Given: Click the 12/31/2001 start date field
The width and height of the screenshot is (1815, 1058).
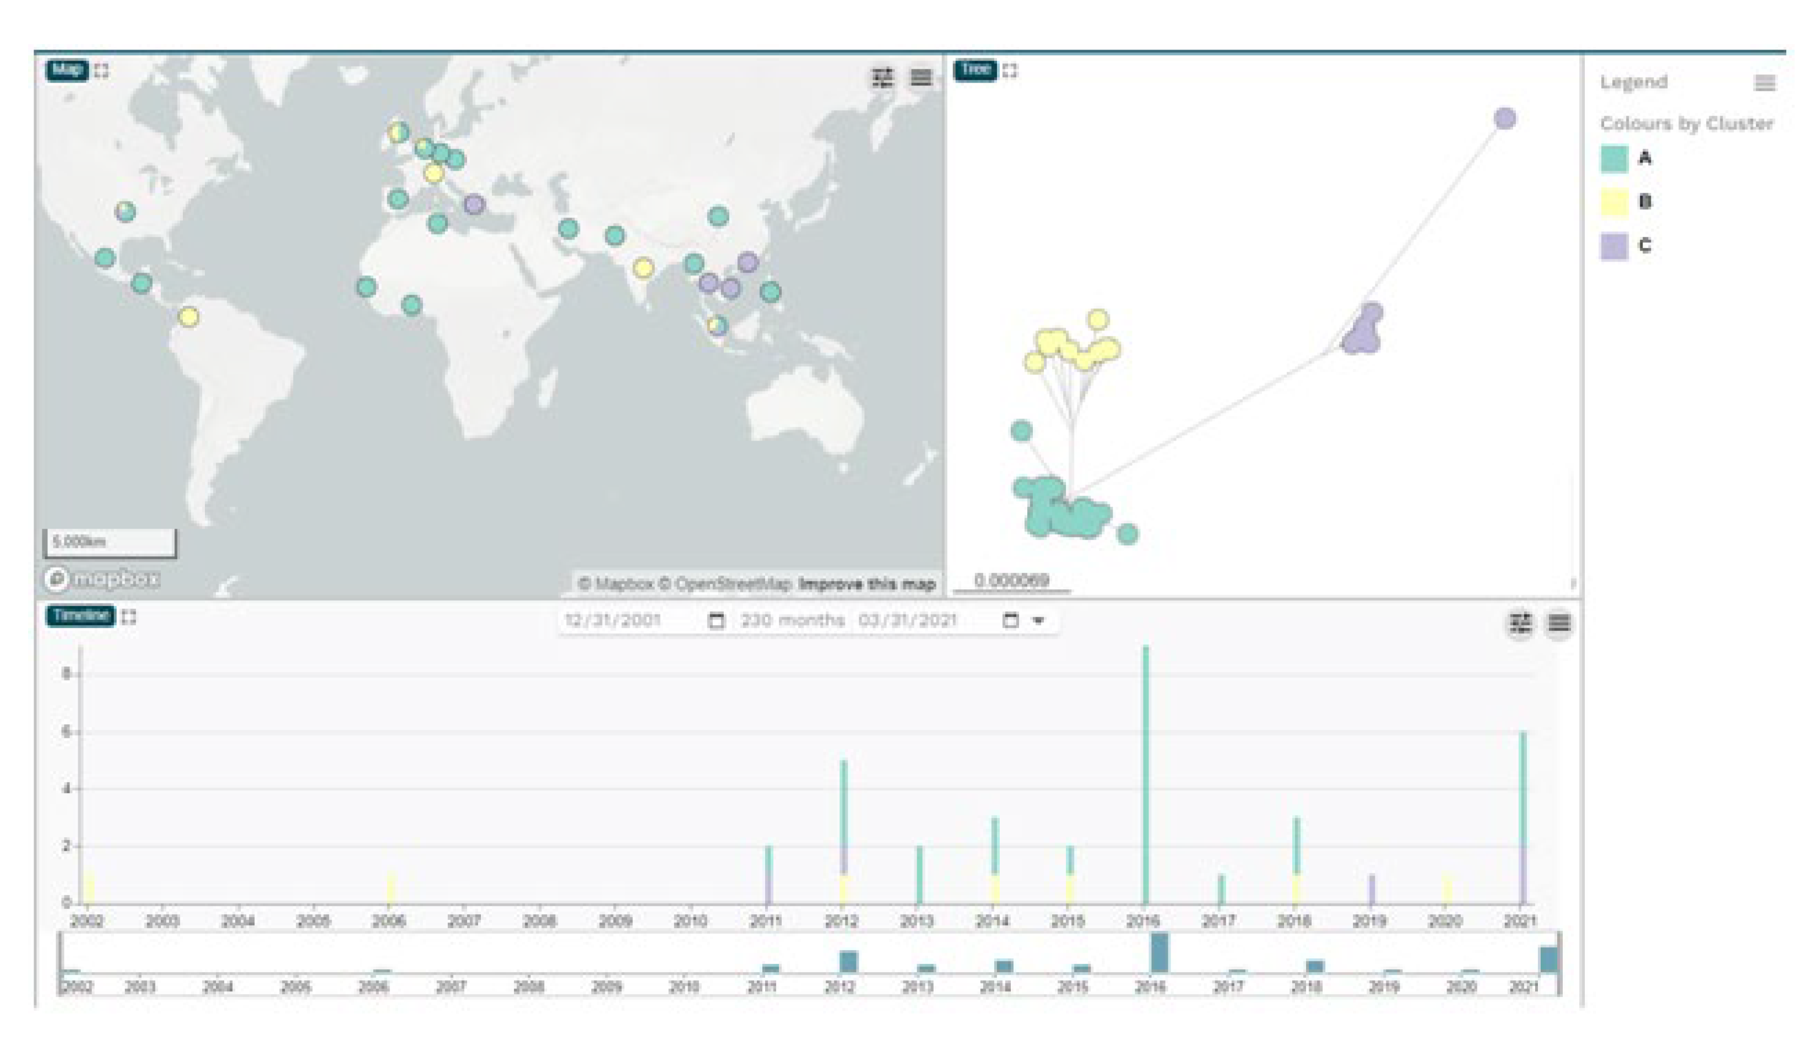Looking at the screenshot, I should pos(613,621).
